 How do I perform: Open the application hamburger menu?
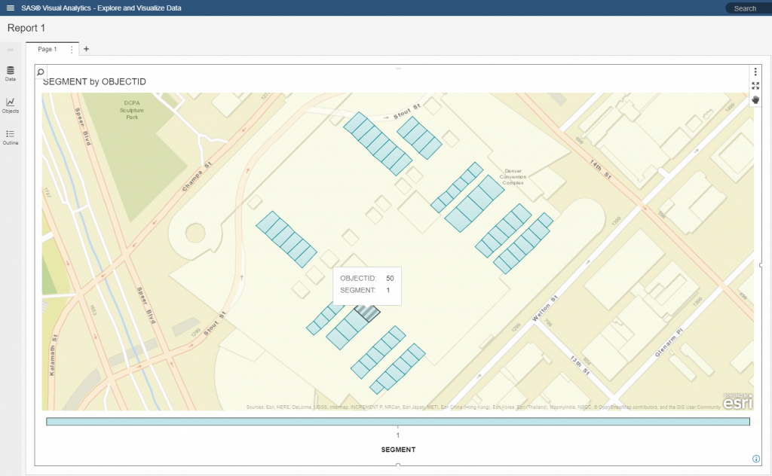[9, 8]
